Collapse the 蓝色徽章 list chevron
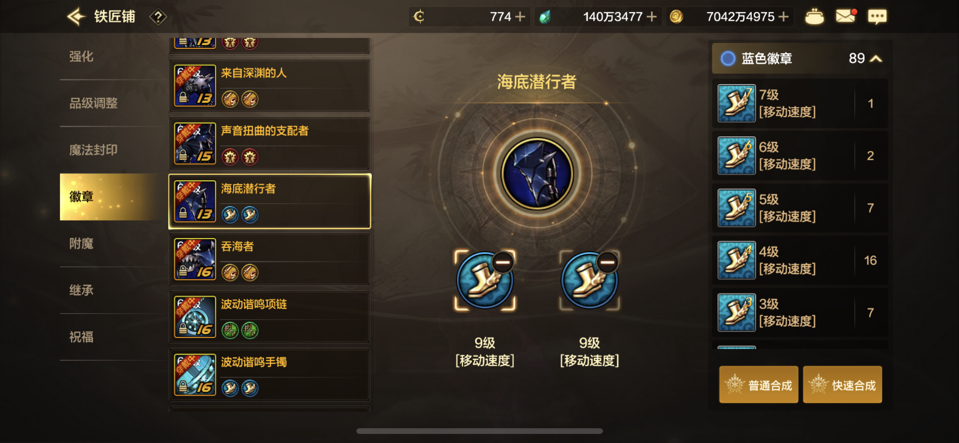The height and width of the screenshot is (443, 959). tap(876, 59)
